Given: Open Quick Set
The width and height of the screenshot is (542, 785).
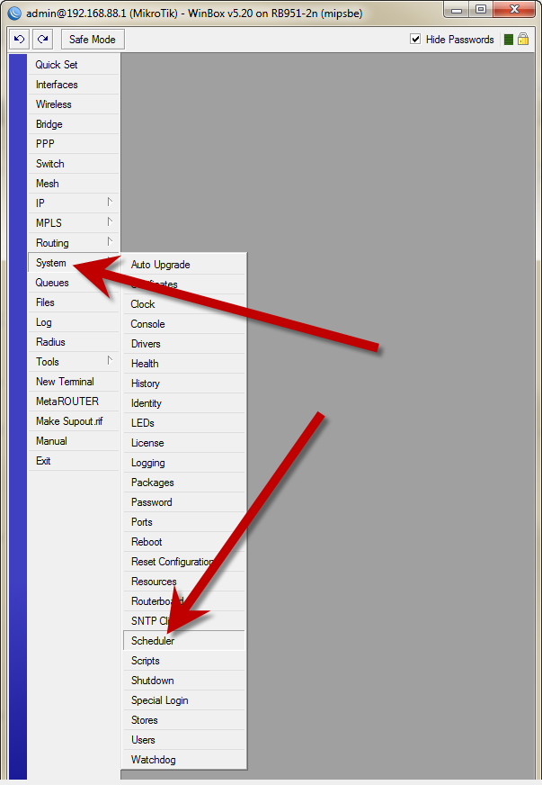Looking at the screenshot, I should (x=57, y=65).
